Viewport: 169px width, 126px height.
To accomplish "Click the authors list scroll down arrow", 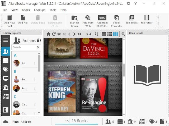I will click(x=39, y=113).
